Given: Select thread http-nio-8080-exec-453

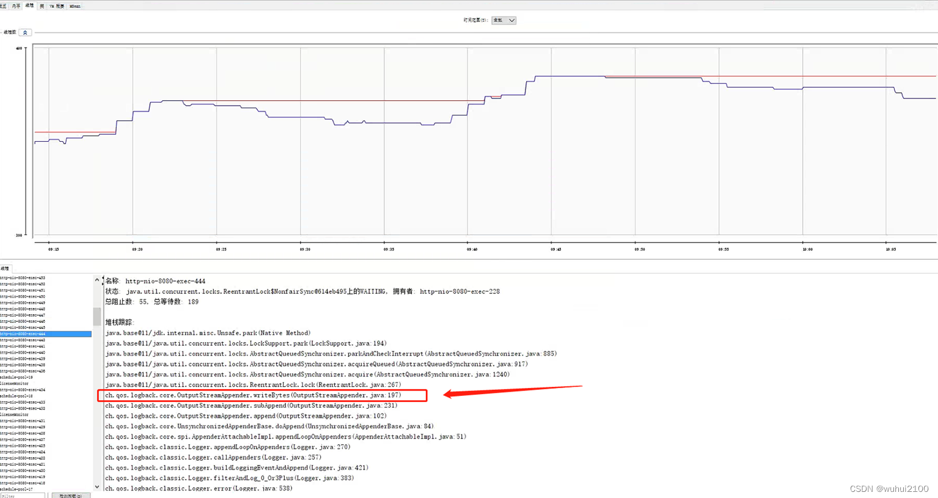Looking at the screenshot, I should click(x=23, y=278).
